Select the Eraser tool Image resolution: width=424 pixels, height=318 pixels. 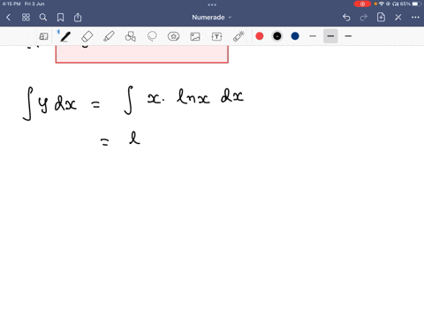click(x=87, y=36)
